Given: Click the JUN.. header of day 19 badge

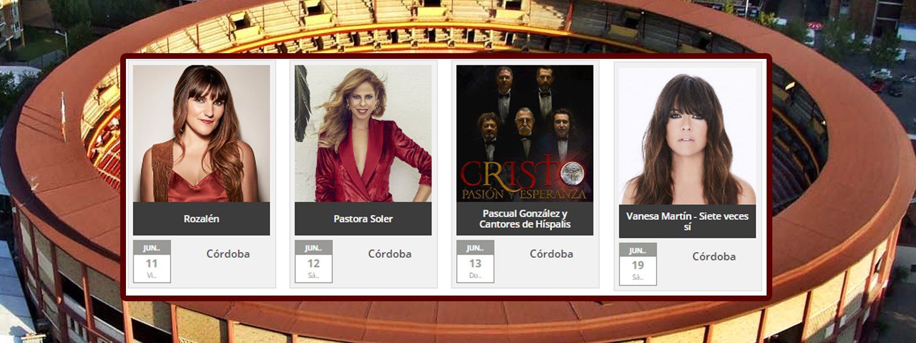Looking at the screenshot, I should [x=638, y=250].
